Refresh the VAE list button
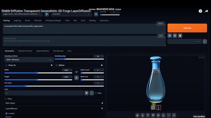The image size is (211, 118). coord(96,14)
